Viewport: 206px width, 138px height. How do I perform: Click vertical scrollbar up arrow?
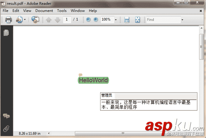click(x=201, y=28)
